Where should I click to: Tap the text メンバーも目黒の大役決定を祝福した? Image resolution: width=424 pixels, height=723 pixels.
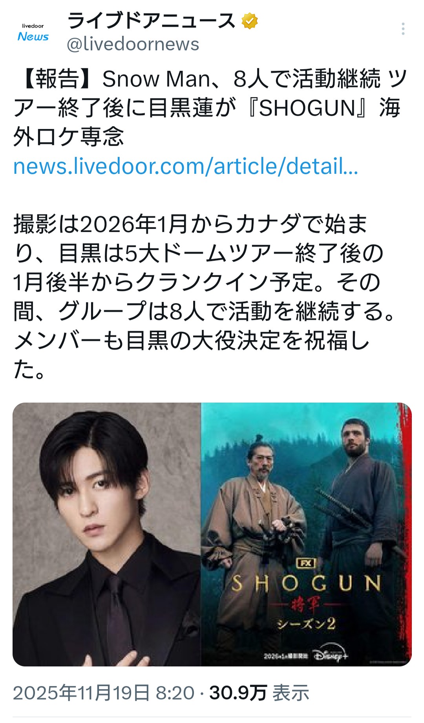click(x=192, y=355)
